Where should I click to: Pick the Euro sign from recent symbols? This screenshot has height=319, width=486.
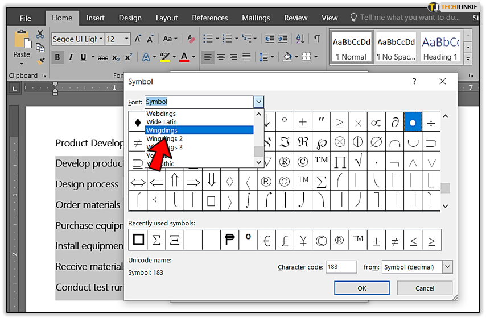266,240
